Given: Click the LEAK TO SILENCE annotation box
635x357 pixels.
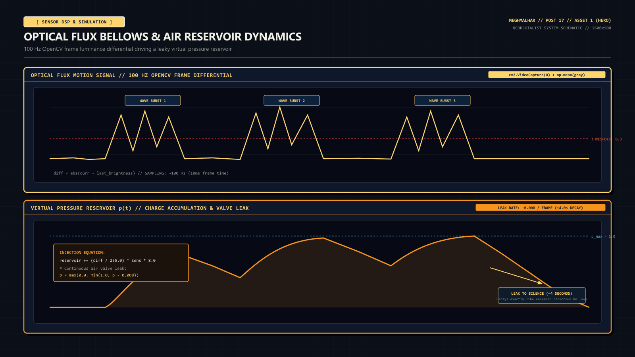Looking at the screenshot, I should (542, 296).
